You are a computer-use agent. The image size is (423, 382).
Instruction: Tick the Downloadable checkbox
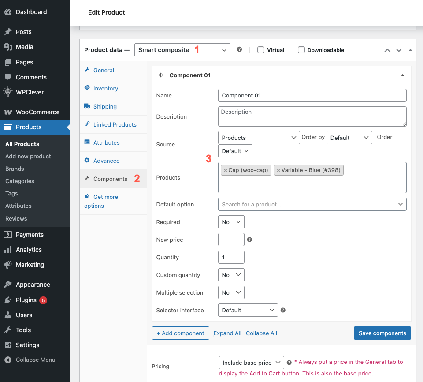[301, 50]
